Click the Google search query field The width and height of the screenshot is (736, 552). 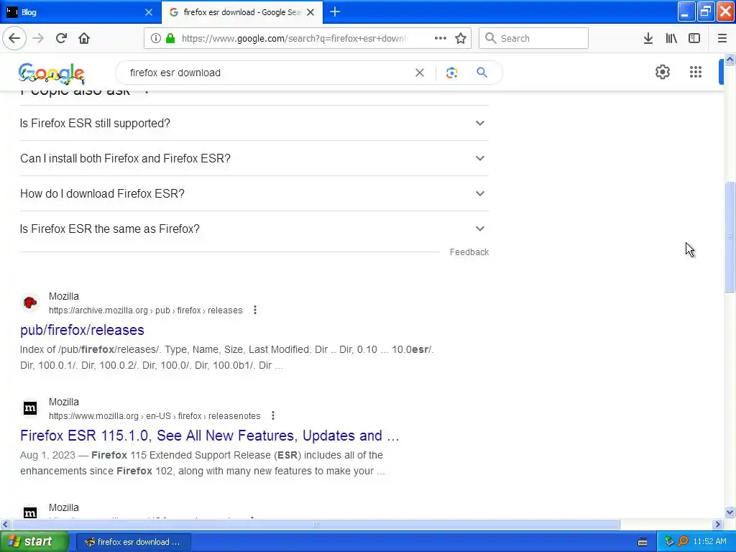click(267, 73)
